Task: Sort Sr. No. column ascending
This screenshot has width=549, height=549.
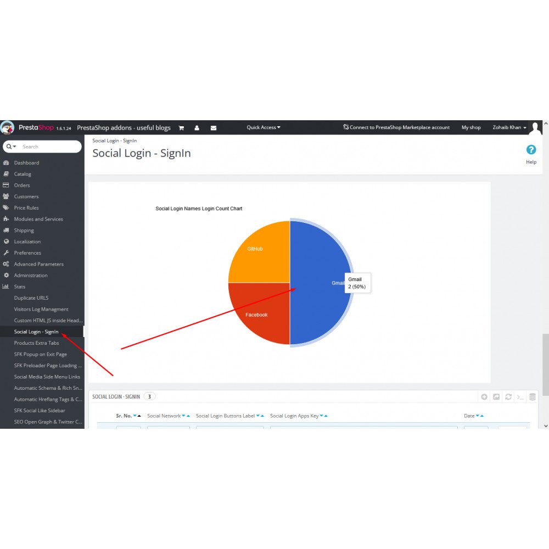Action: click(x=139, y=416)
